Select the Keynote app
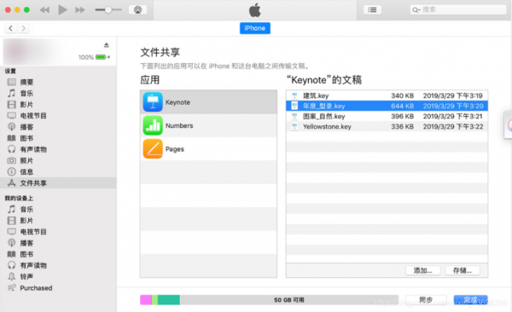 209,102
